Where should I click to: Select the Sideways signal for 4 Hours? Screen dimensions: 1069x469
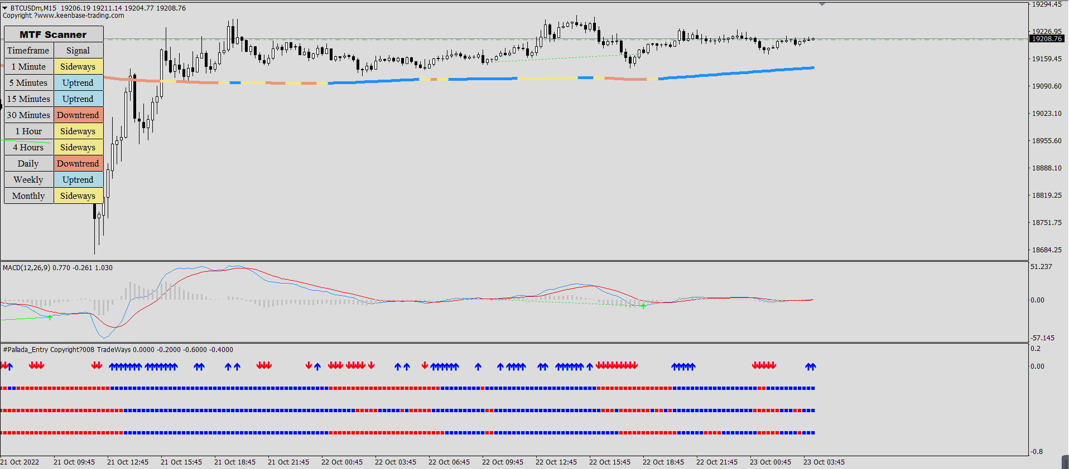tap(78, 148)
